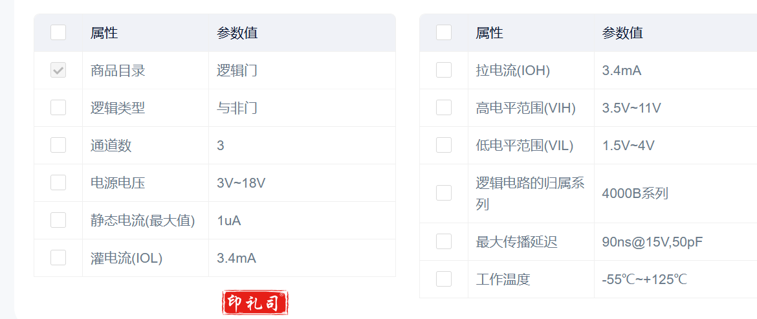The width and height of the screenshot is (757, 319).
Task: Click the 与非门 logic type value
Action: [x=237, y=108]
